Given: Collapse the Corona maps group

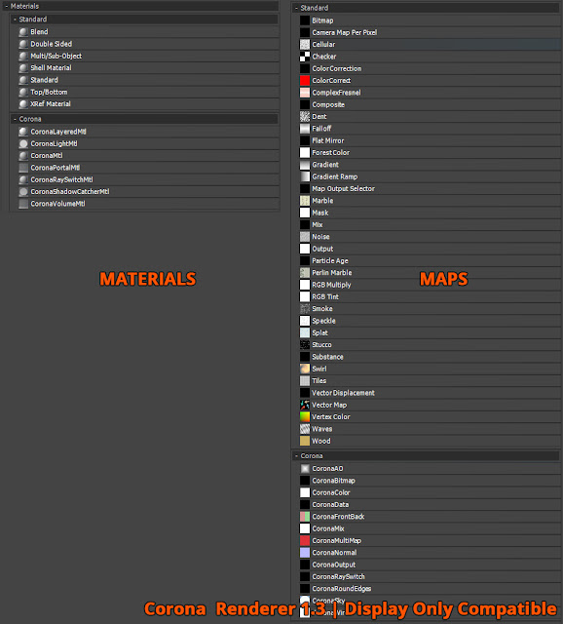Looking at the screenshot, I should pos(296,456).
